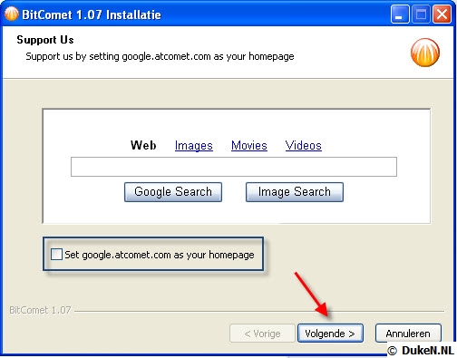Screen dimensions: 457x358
Task: Close the BitComet installer window
Action: [442, 15]
